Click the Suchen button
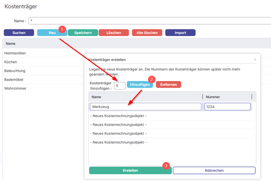 (19, 33)
